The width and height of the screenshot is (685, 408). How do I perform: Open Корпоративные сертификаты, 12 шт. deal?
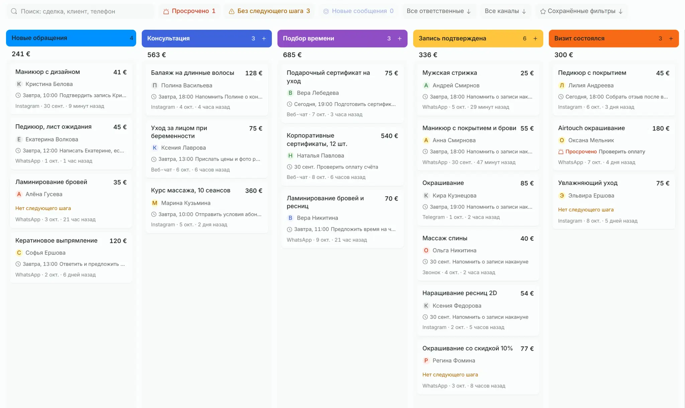tap(342, 156)
